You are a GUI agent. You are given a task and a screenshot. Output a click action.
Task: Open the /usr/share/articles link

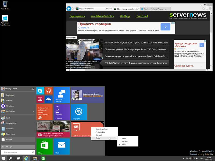point(102,16)
